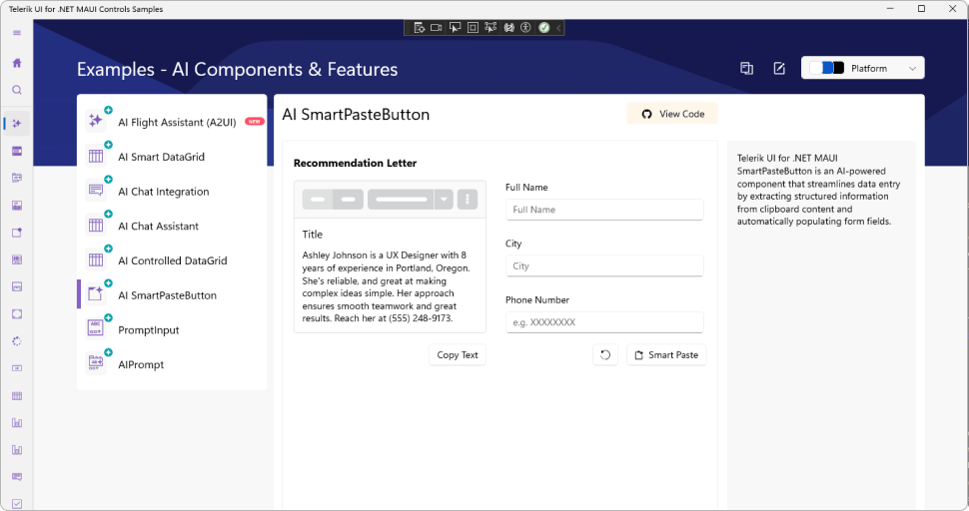Image resolution: width=969 pixels, height=511 pixels.
Task: Click Recommendation Letter heading
Action: pyautogui.click(x=355, y=163)
